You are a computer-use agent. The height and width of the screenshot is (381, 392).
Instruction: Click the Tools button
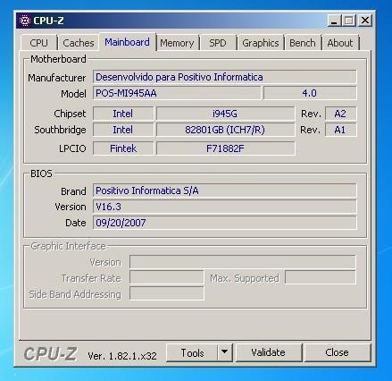[192, 352]
